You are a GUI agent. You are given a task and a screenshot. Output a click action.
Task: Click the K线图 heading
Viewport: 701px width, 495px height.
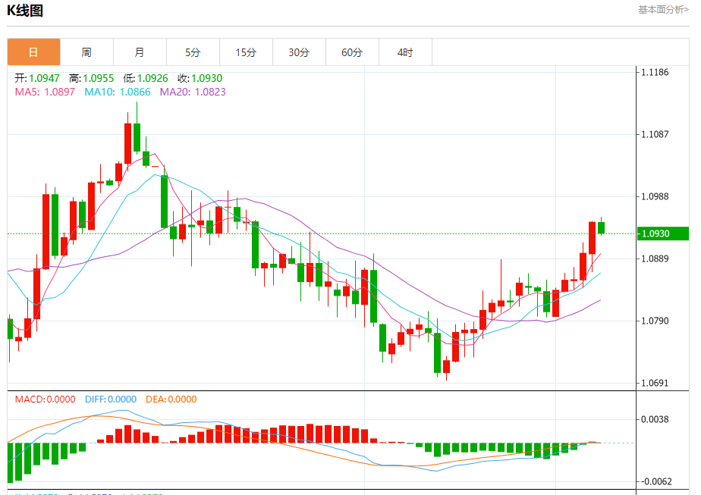click(25, 11)
